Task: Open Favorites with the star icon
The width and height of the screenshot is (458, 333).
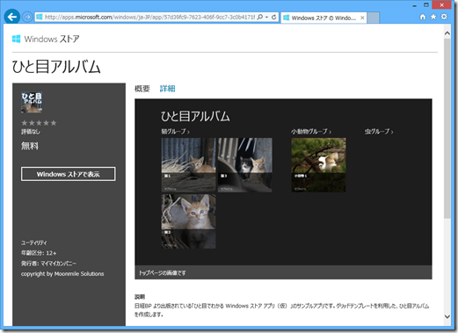Action: click(x=433, y=17)
